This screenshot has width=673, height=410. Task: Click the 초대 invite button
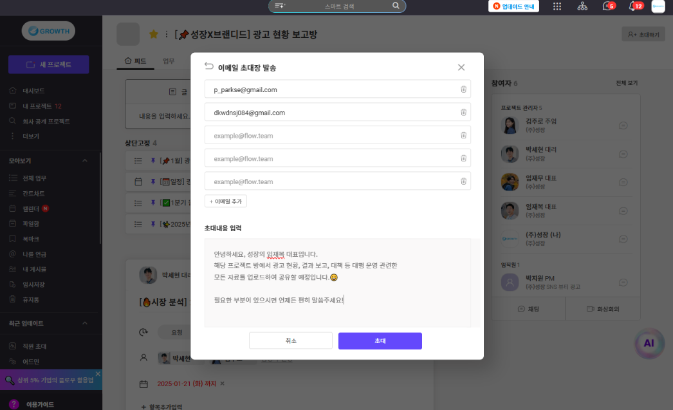[380, 340]
